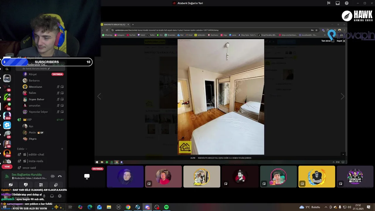Open the Instagram bookmark
The width and height of the screenshot is (375, 211).
(x=119, y=35)
